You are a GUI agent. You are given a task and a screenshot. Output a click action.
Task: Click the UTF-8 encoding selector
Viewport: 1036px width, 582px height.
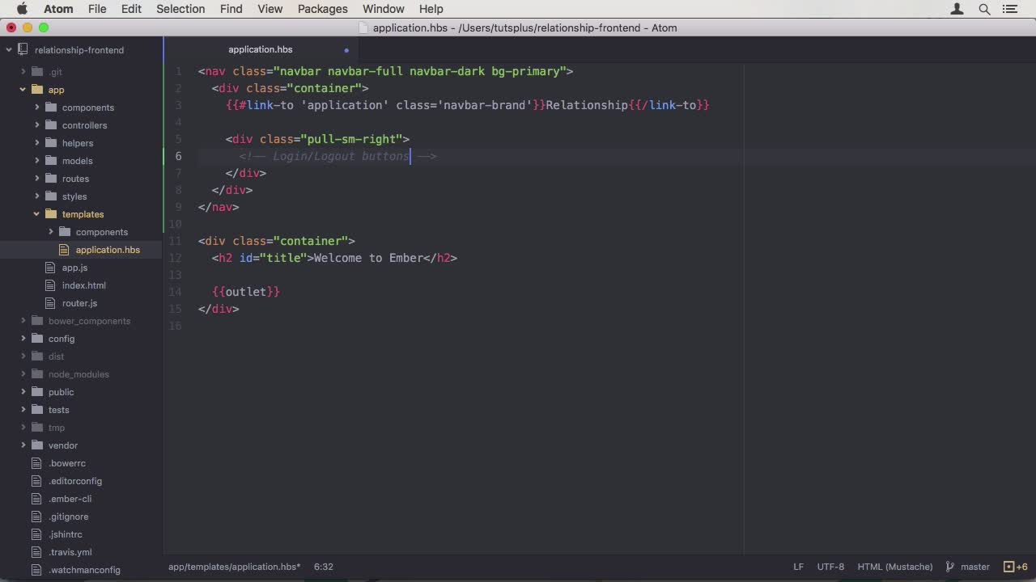click(x=830, y=567)
